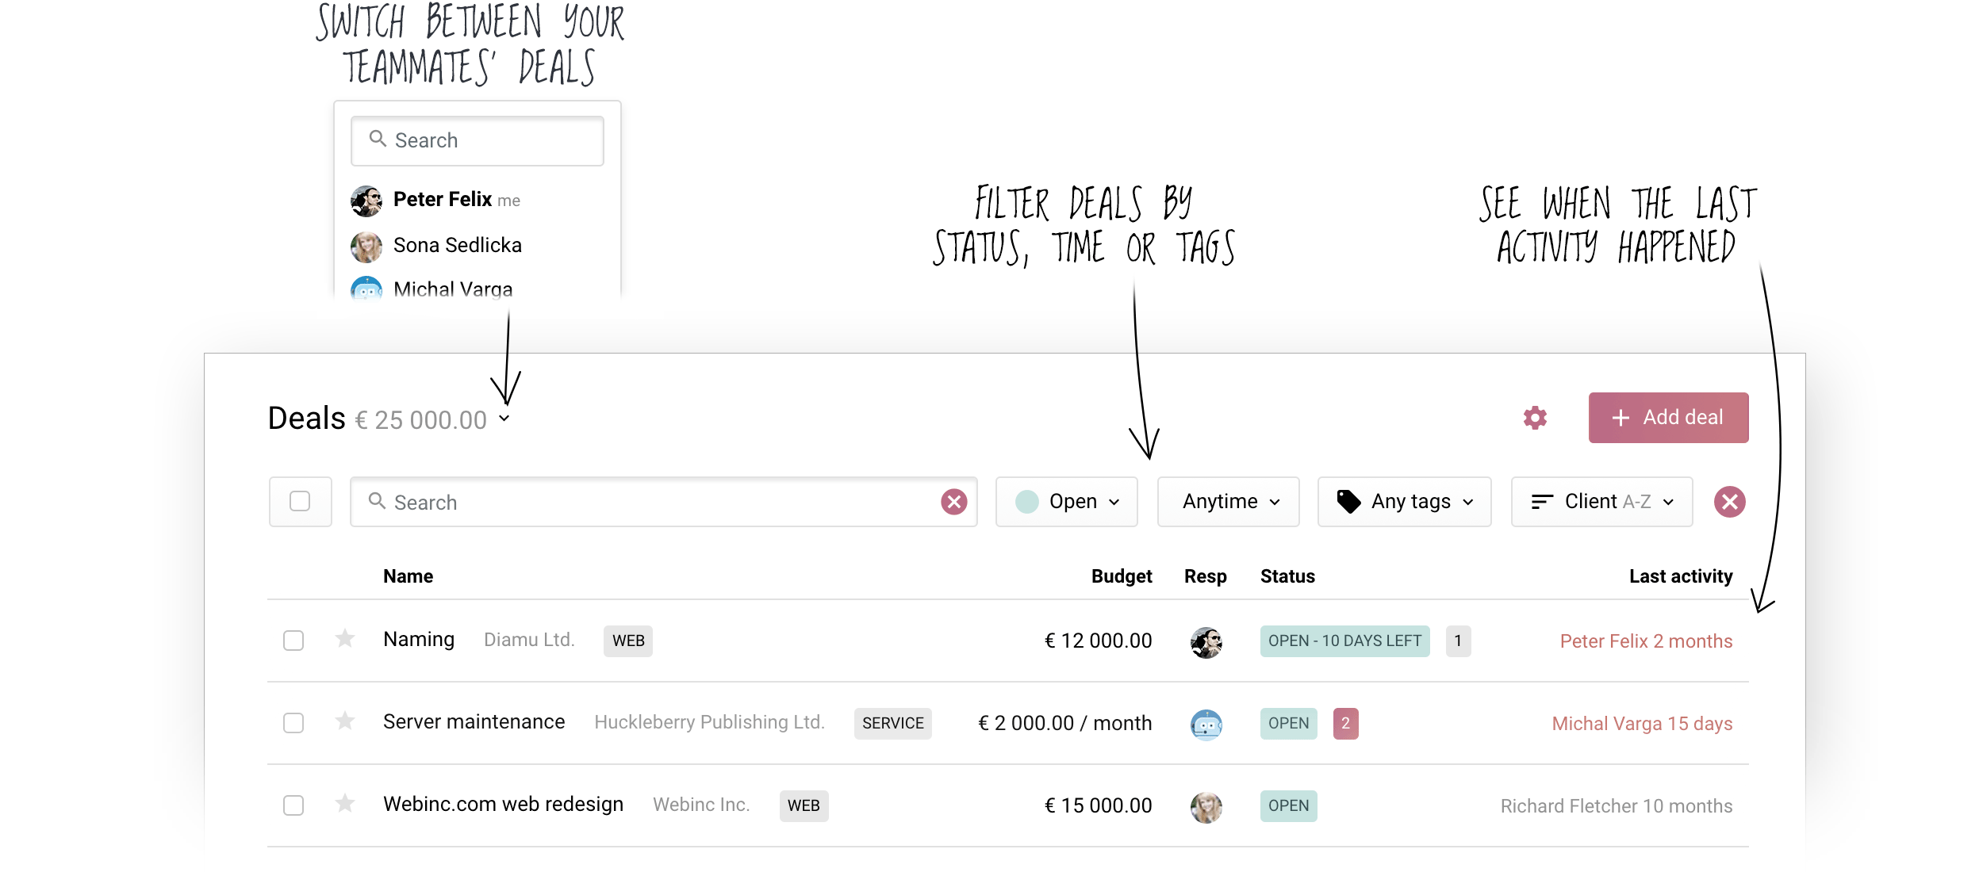Click magnifier icon in teammate search
The image size is (1983, 872).
[378, 139]
